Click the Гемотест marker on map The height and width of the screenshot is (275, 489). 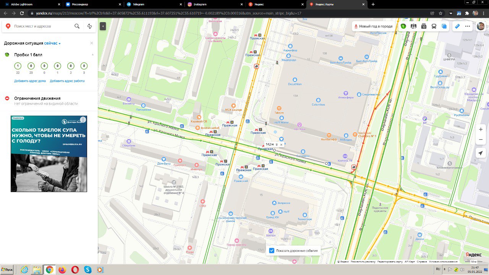pos(180,161)
